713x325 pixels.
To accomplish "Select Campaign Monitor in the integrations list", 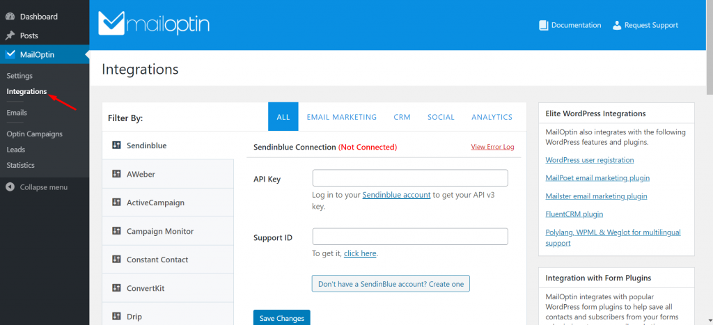I will [169, 231].
